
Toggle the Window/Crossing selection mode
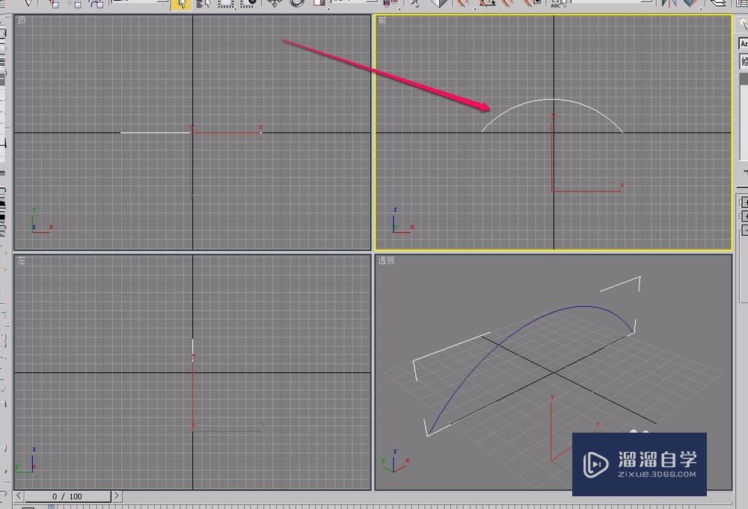248,3
